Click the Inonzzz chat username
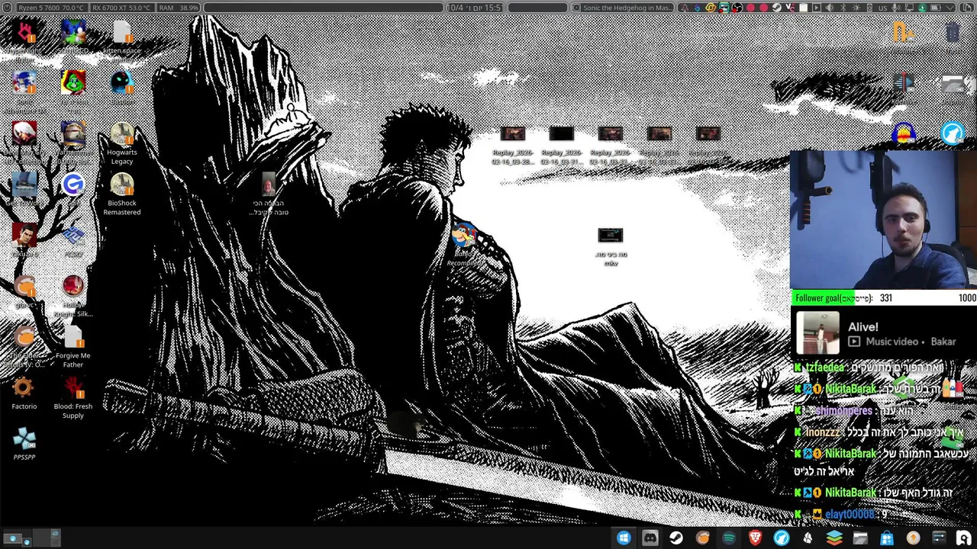Screen dimensions: 977x549 coord(822,432)
